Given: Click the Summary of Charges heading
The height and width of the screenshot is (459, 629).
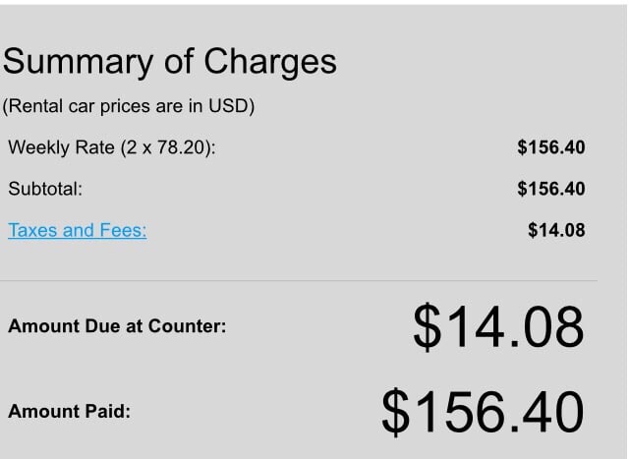Looking at the screenshot, I should tap(169, 62).
